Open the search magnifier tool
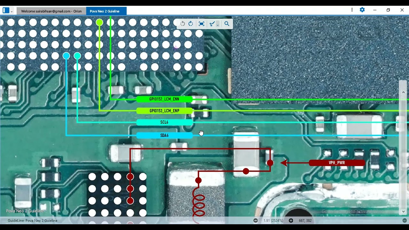 227,24
